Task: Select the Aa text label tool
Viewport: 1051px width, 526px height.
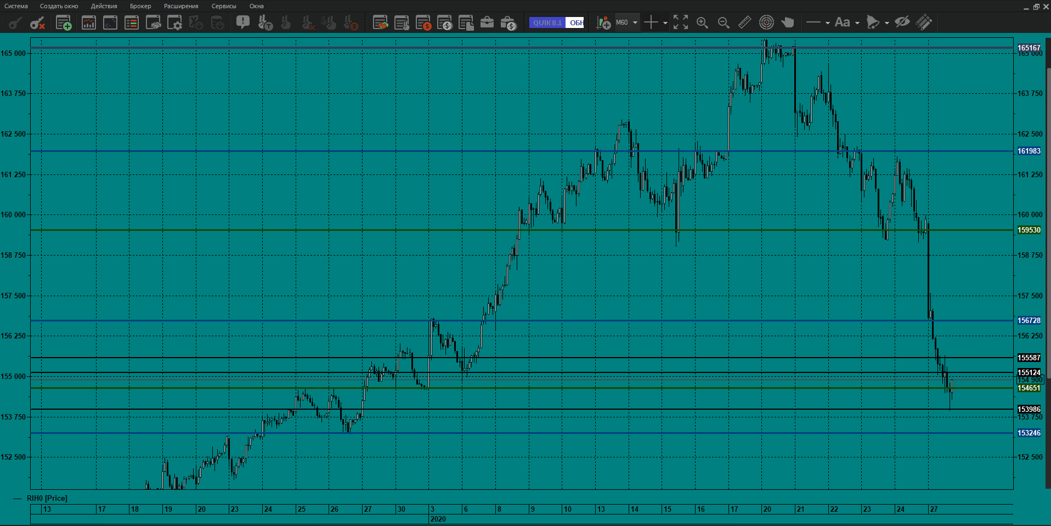Action: pos(842,22)
